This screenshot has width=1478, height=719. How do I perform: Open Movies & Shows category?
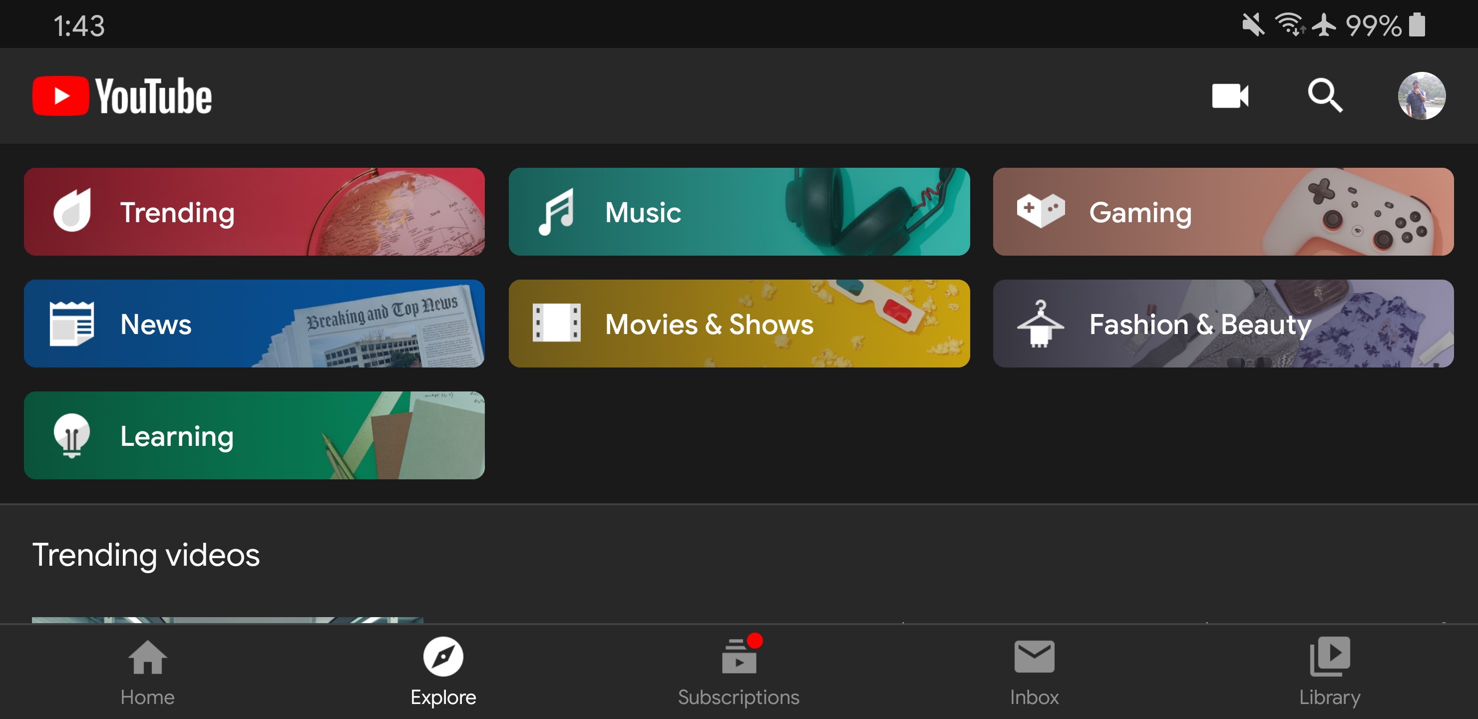[739, 324]
